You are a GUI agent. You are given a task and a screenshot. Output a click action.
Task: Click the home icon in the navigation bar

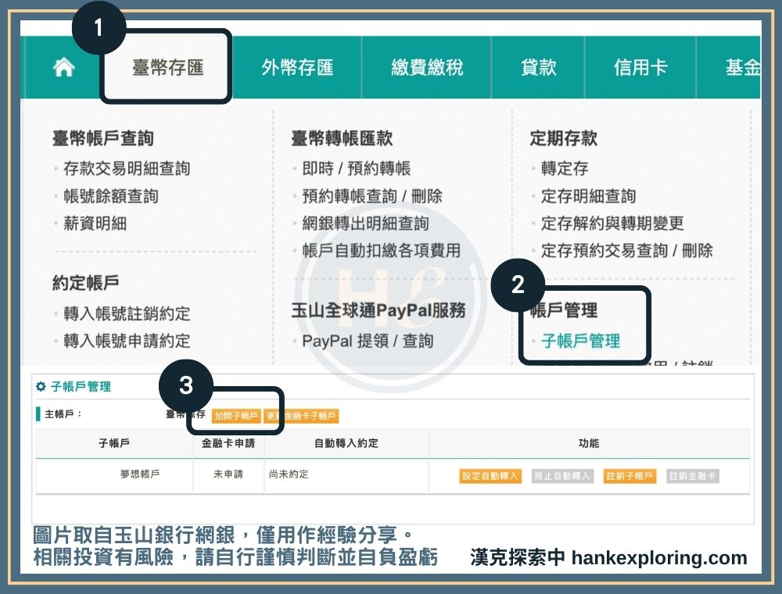point(63,68)
